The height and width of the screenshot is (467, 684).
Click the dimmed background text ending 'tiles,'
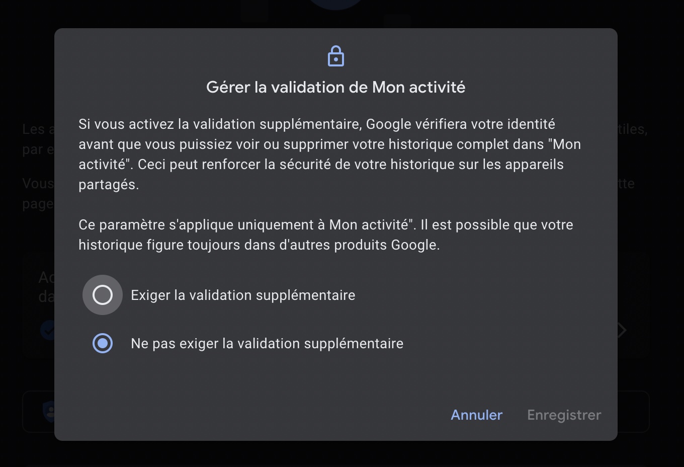click(633, 129)
